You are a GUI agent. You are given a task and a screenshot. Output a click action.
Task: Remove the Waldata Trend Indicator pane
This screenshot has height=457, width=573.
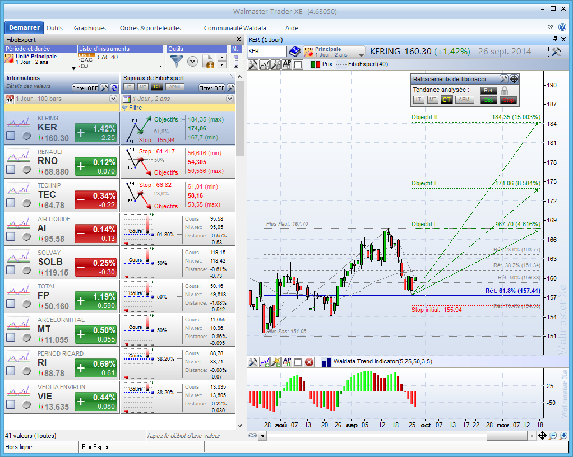pyautogui.click(x=309, y=362)
